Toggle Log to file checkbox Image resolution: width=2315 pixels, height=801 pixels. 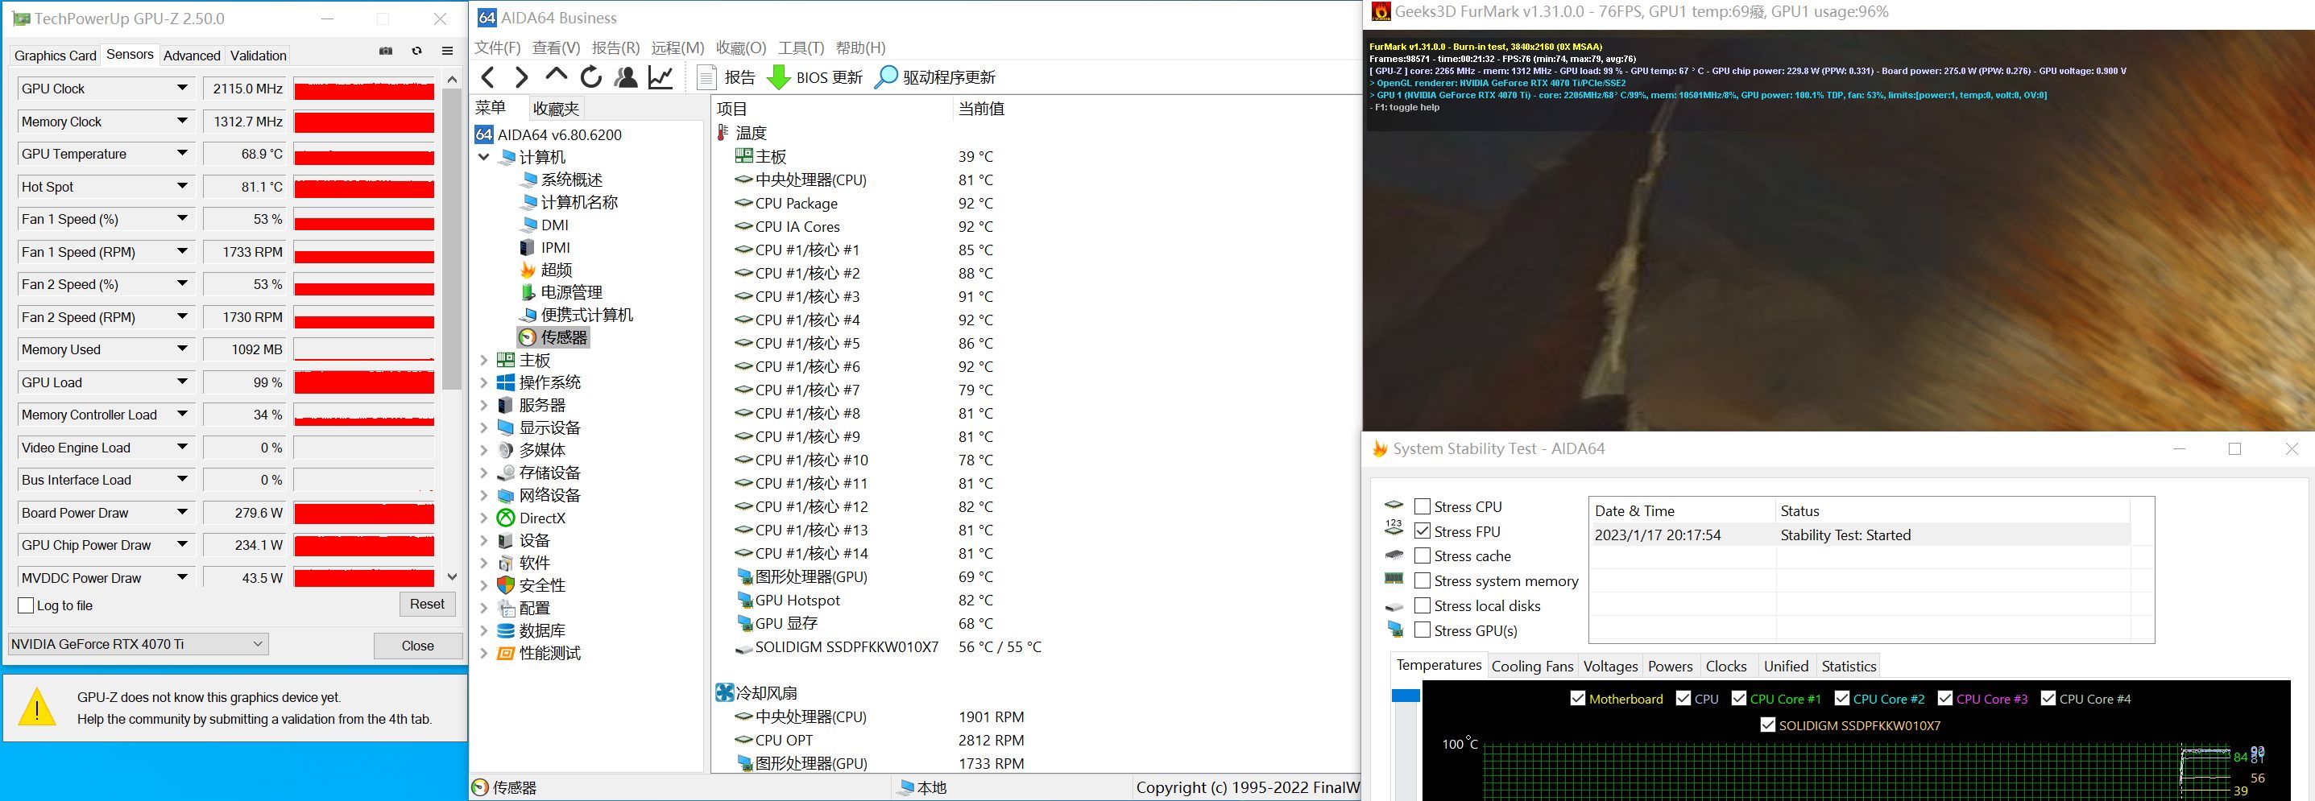[x=26, y=605]
